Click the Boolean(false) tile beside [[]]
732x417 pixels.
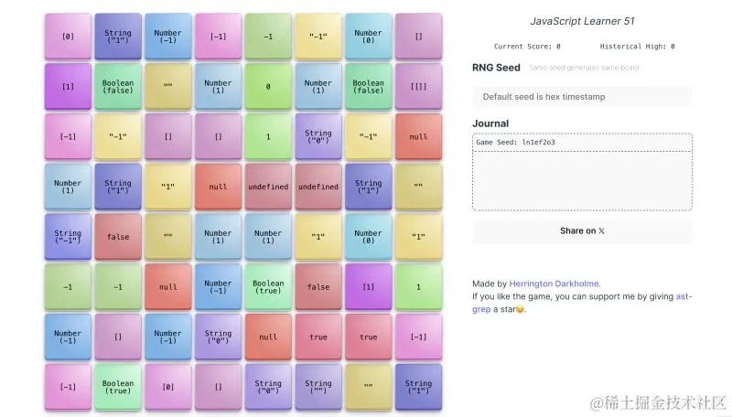pos(368,87)
